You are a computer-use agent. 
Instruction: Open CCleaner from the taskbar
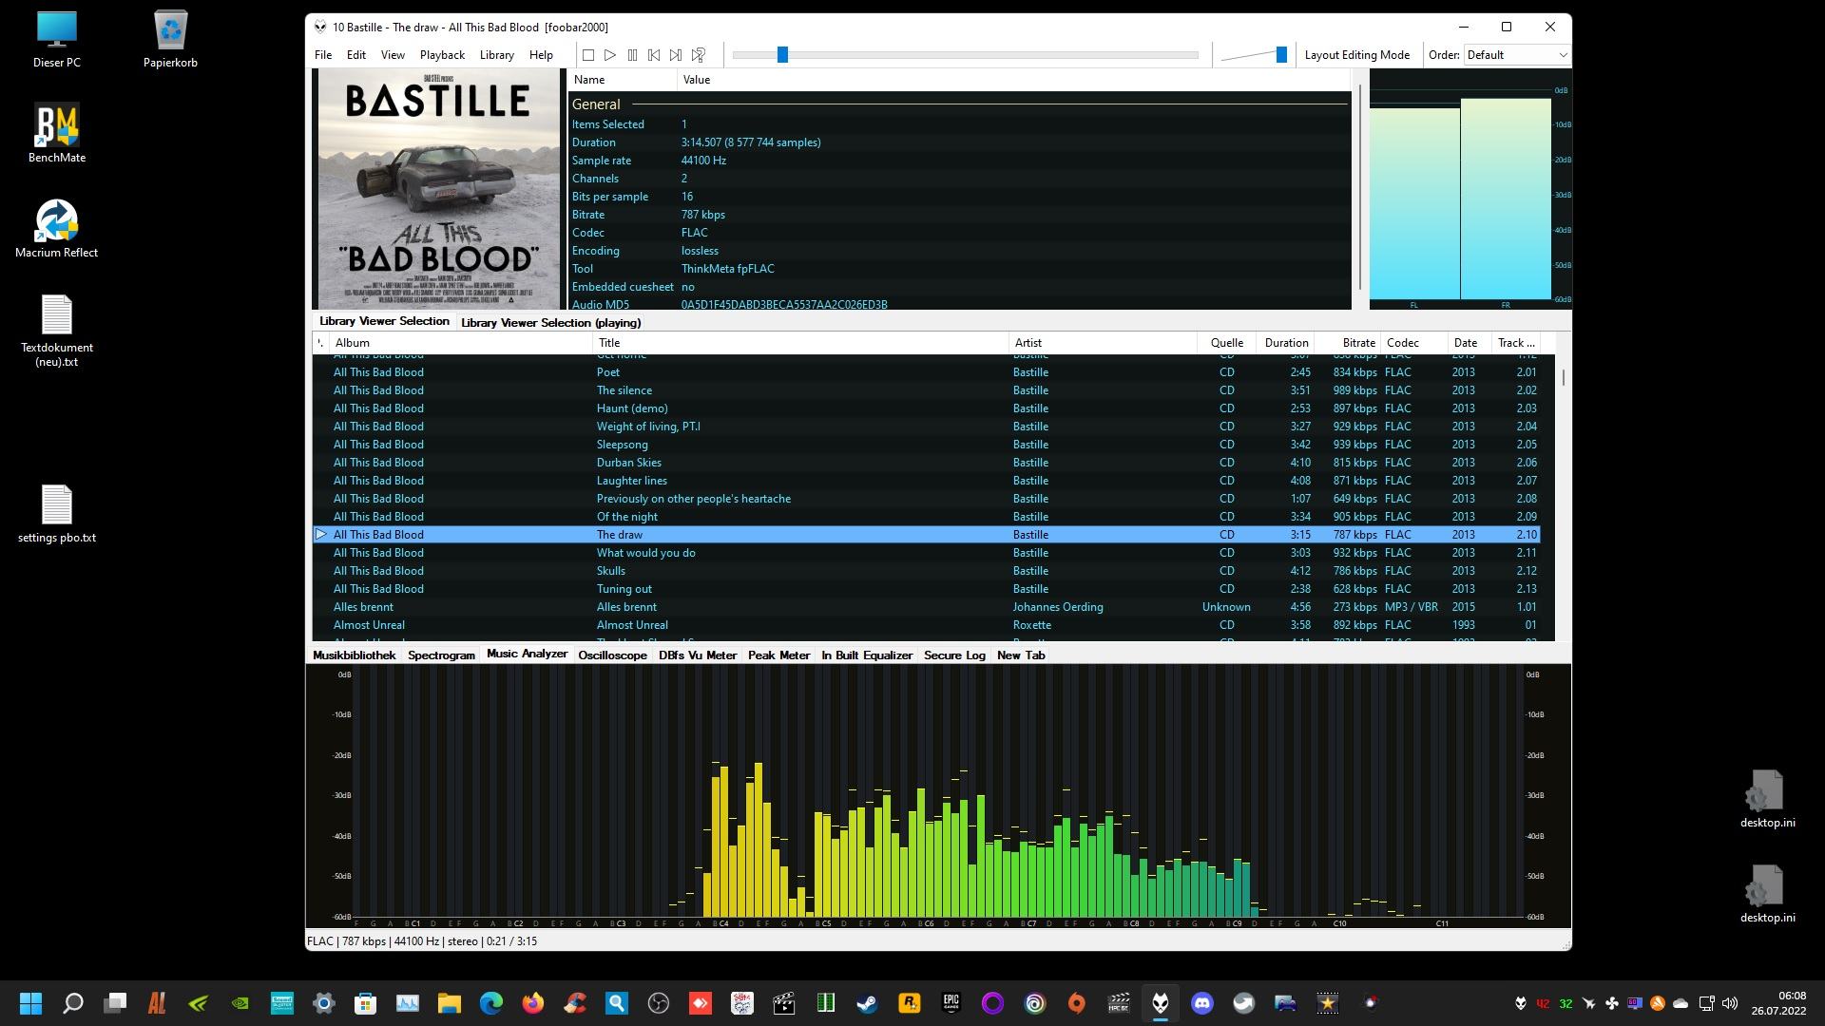[575, 1003]
